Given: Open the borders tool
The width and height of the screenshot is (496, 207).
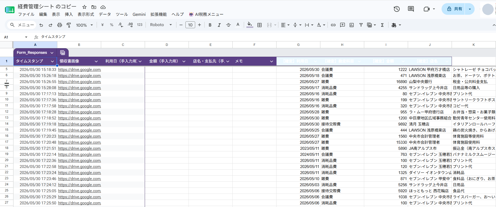Looking at the screenshot, I should pyautogui.click(x=260, y=25).
